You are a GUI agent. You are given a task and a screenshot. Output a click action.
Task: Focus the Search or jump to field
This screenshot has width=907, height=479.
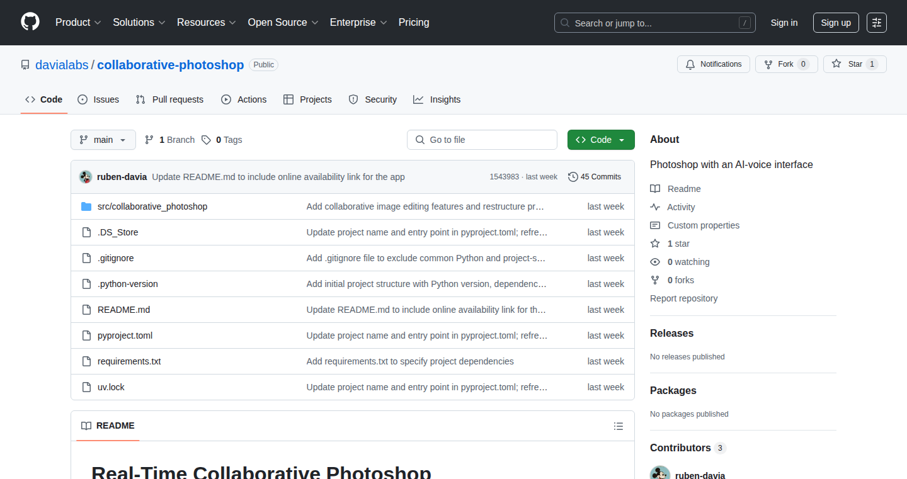(655, 23)
